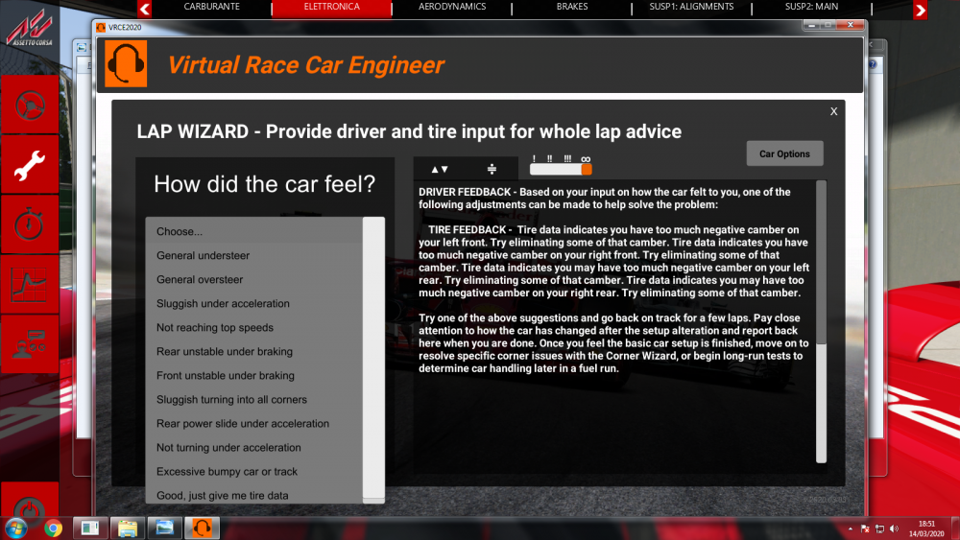Click the power exit icon in sidebar

[30, 506]
